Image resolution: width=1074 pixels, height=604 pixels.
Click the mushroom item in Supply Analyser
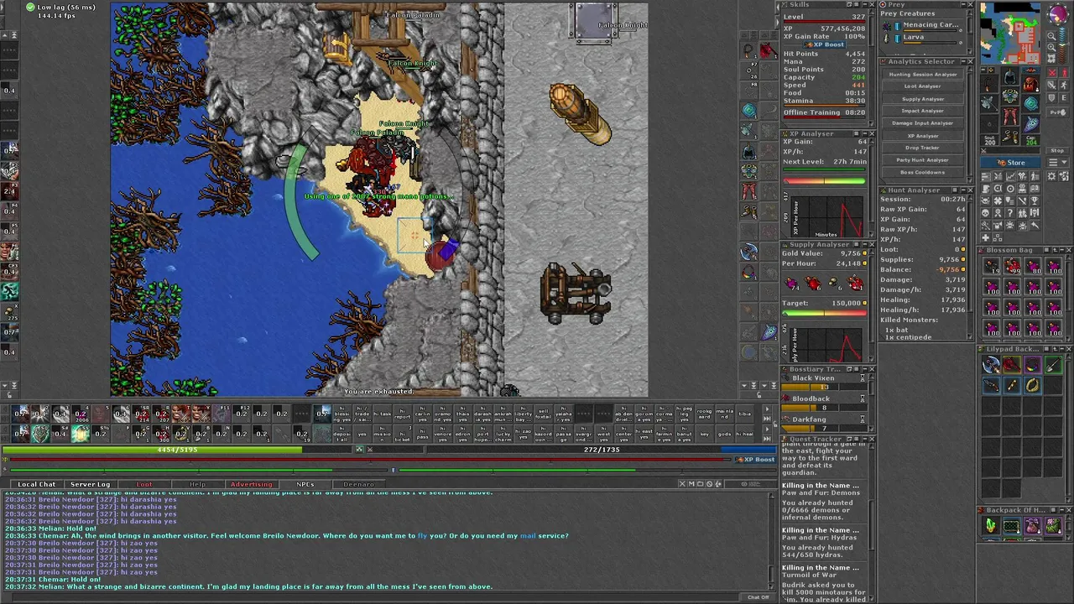point(833,283)
